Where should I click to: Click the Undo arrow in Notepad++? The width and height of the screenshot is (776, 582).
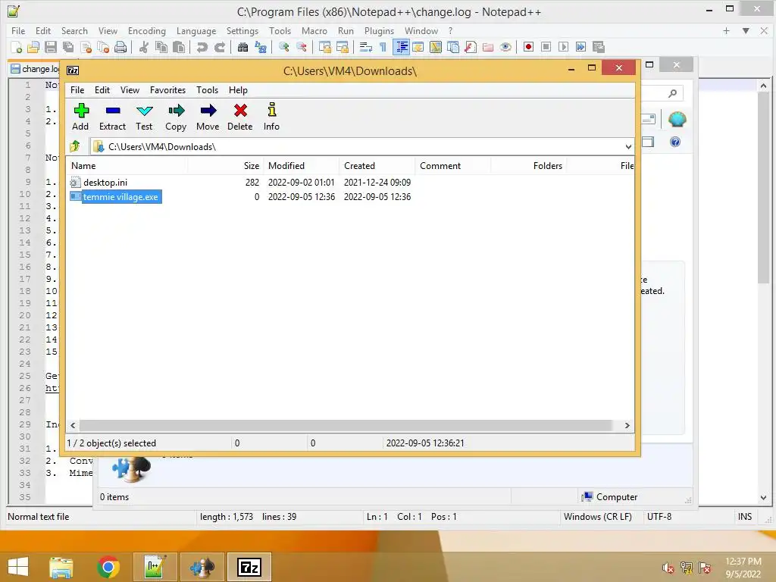click(x=202, y=47)
